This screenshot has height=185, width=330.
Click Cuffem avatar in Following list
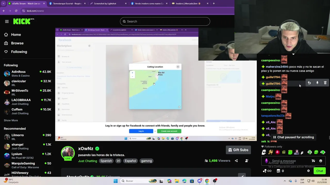click(7, 111)
